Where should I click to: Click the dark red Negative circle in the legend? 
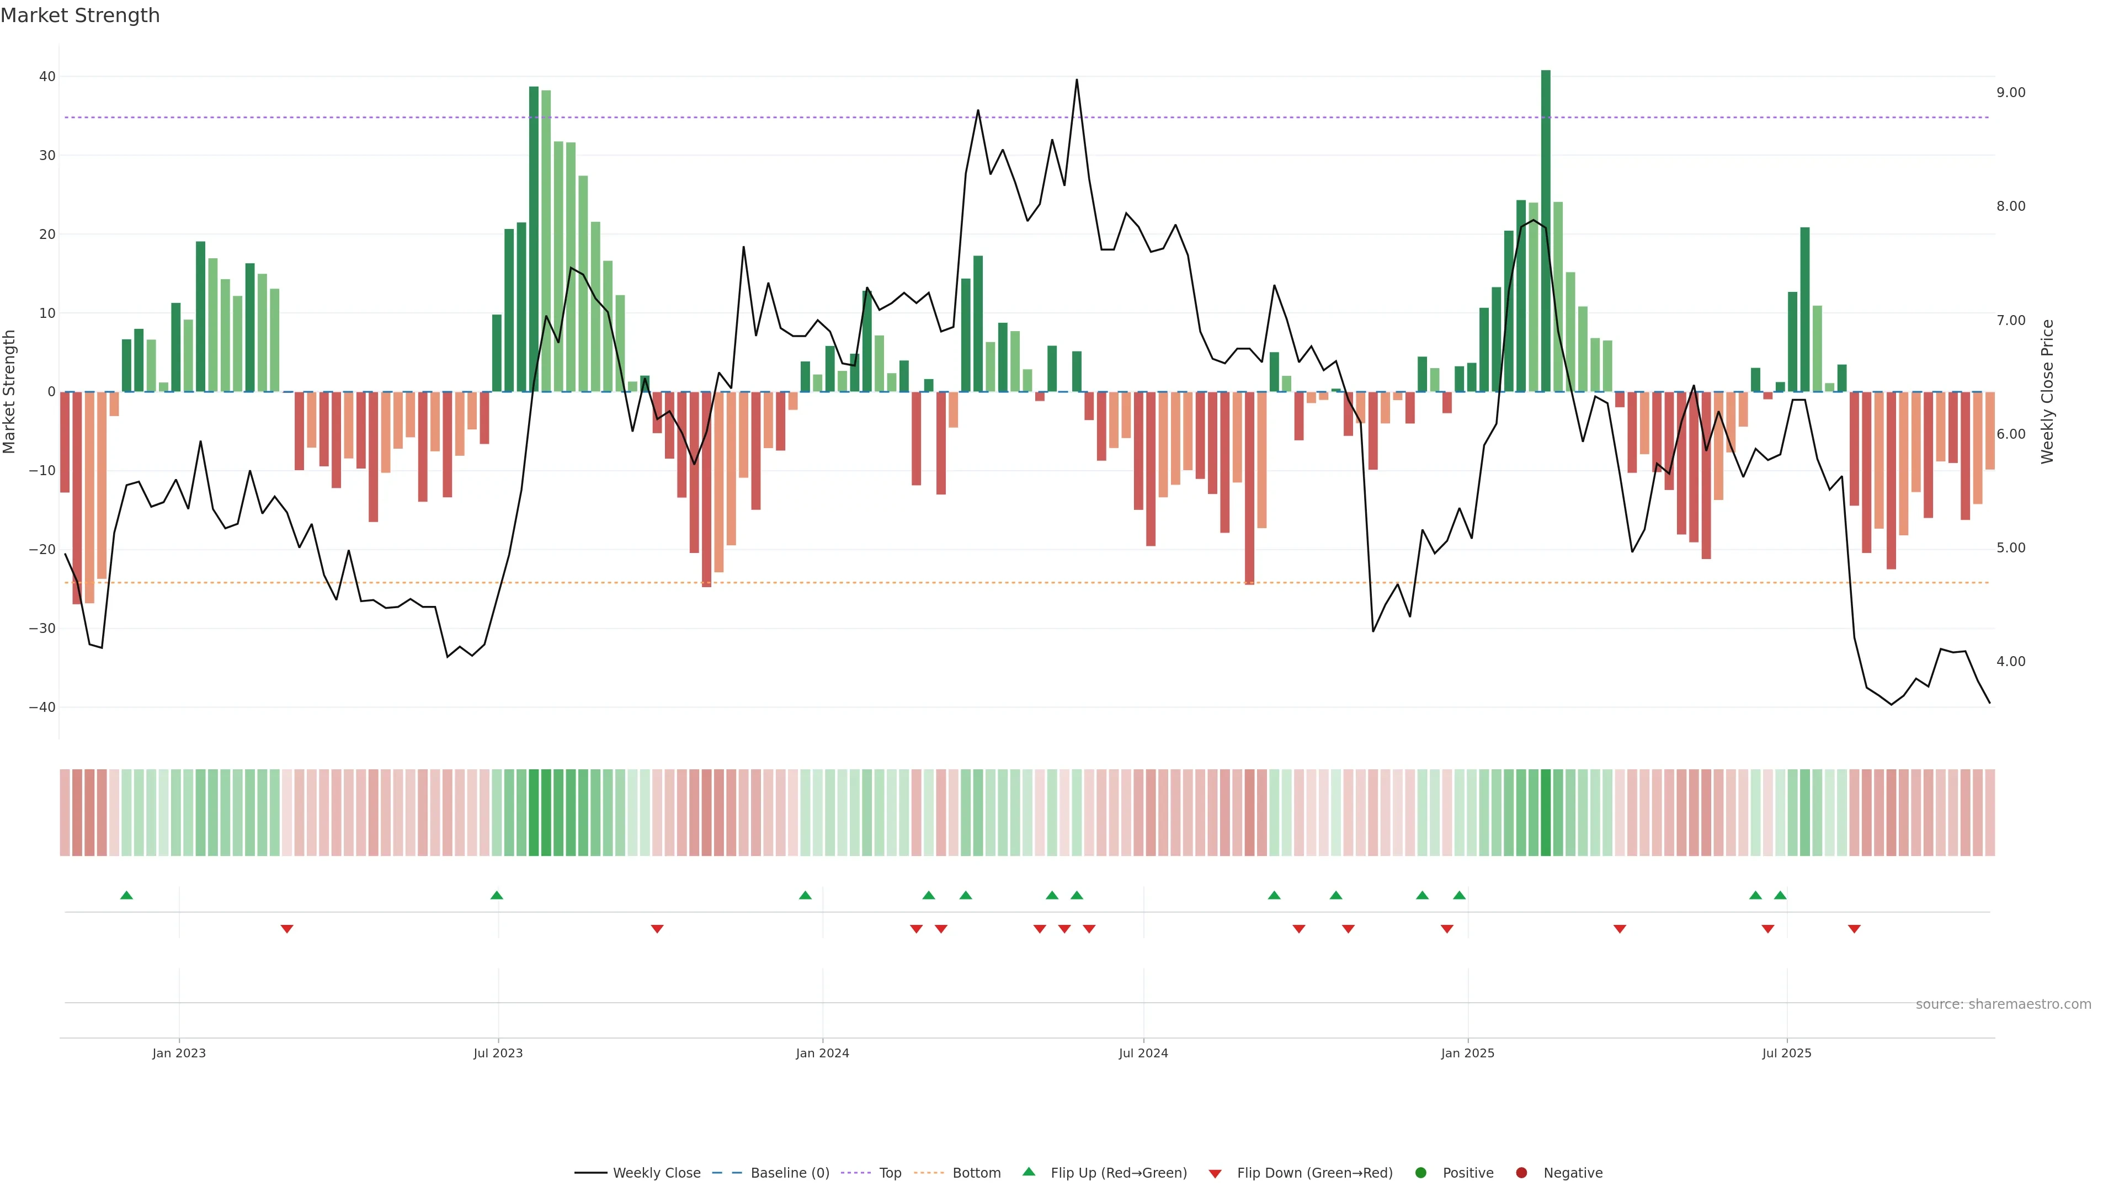click(x=1521, y=1173)
